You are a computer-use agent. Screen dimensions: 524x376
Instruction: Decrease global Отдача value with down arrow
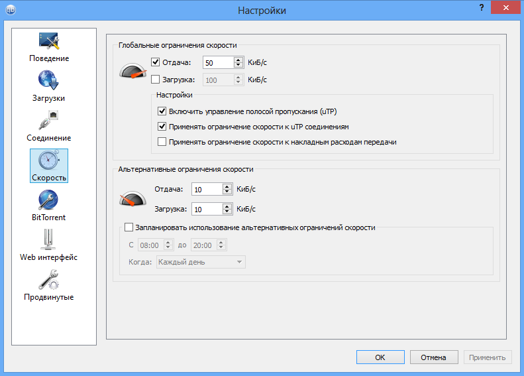point(238,65)
